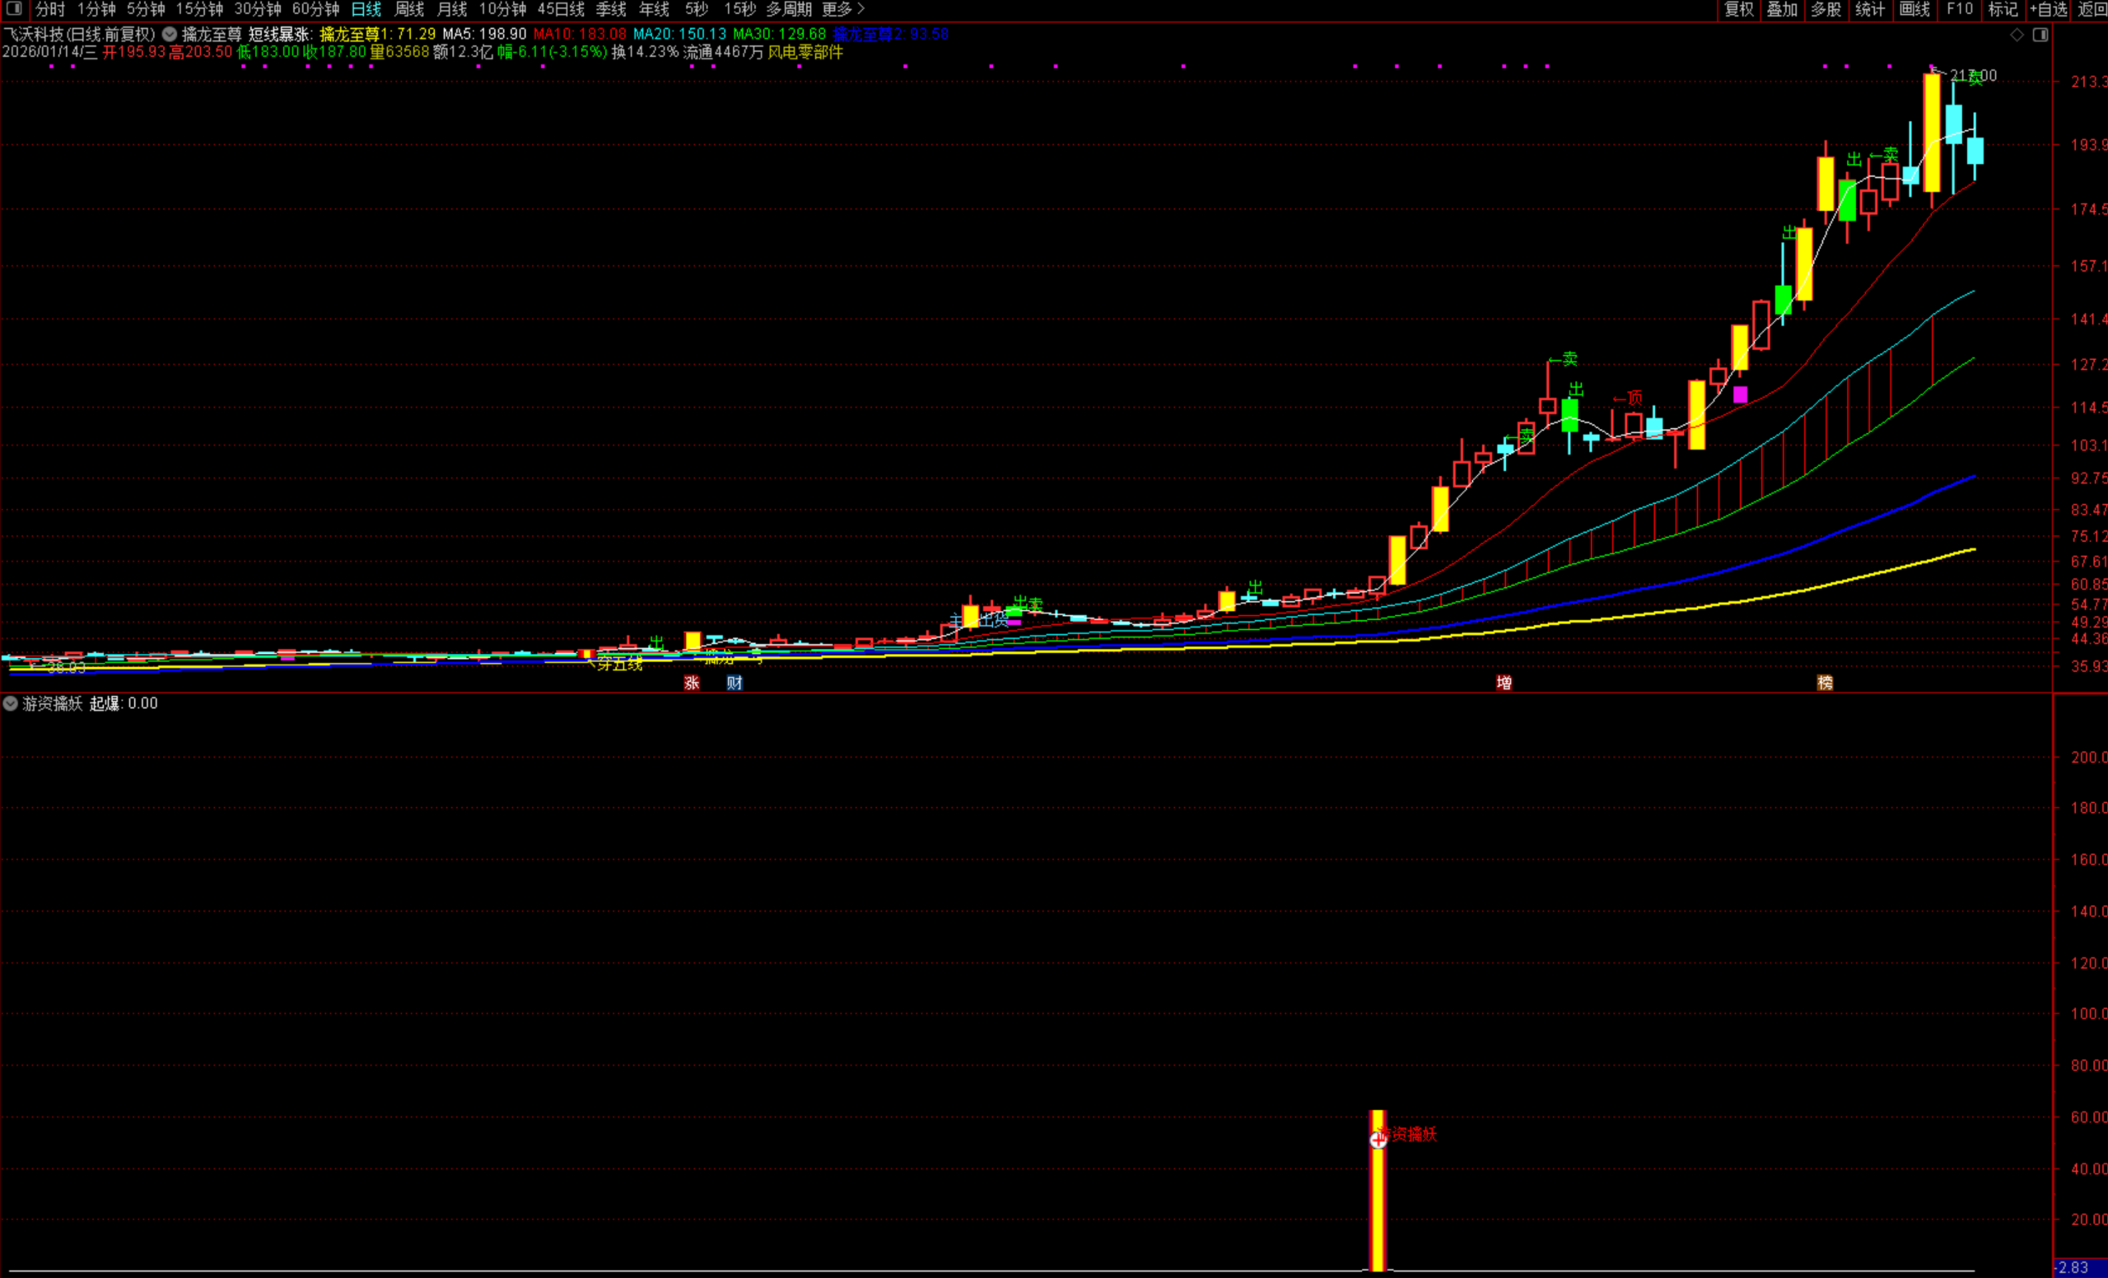Click the 风电零部件 sector link

805,52
